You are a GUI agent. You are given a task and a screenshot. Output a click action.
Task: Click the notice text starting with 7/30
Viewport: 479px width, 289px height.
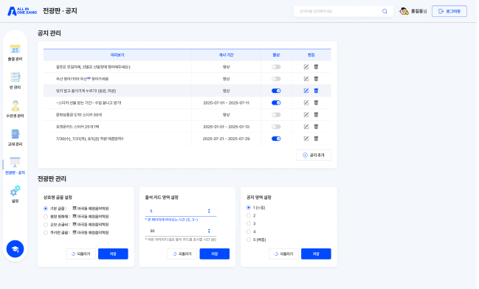click(x=89, y=139)
